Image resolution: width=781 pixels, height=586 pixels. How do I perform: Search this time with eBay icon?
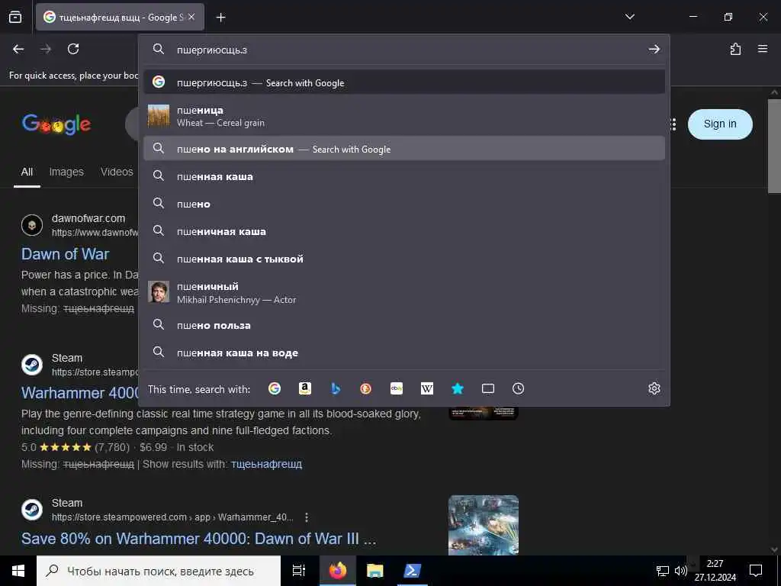click(x=397, y=388)
